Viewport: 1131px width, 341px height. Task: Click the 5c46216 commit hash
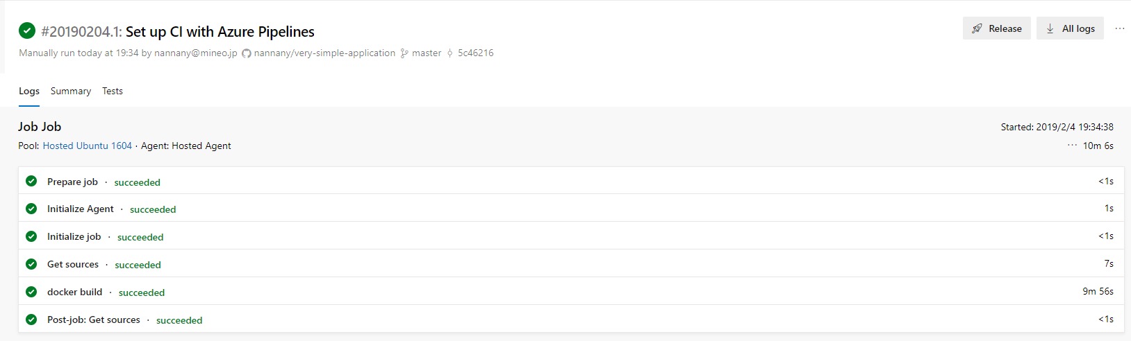(476, 53)
